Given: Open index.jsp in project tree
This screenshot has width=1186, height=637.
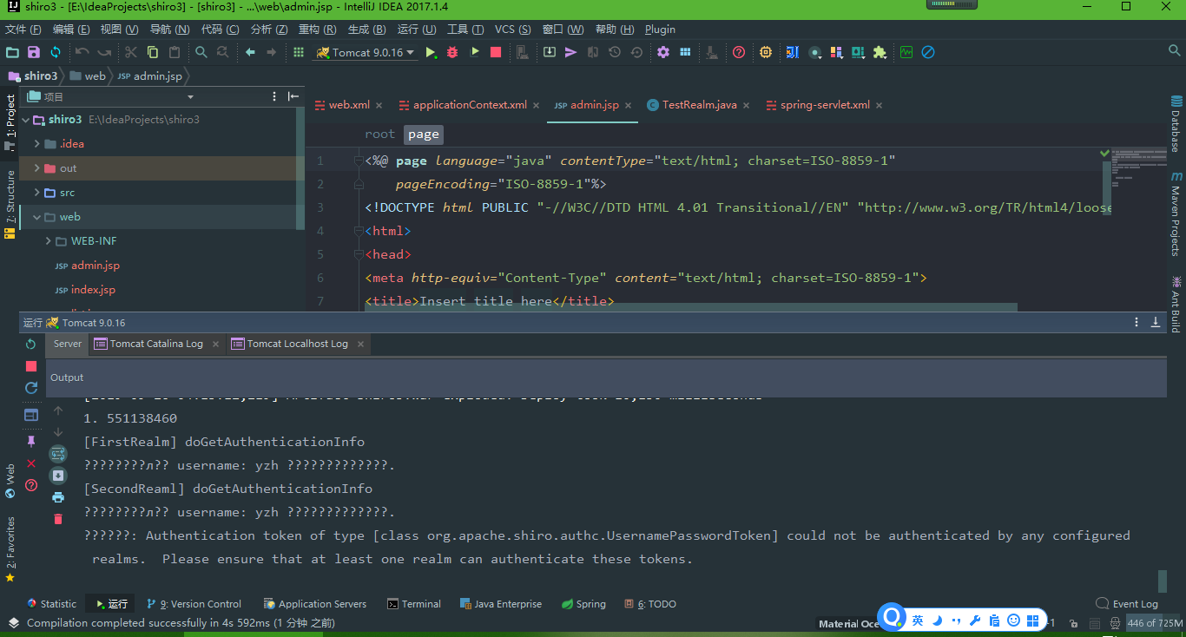Looking at the screenshot, I should point(93,290).
